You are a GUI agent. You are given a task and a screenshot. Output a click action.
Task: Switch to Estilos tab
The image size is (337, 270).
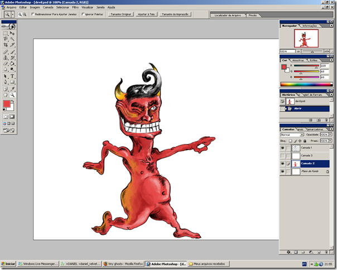tap(314, 60)
